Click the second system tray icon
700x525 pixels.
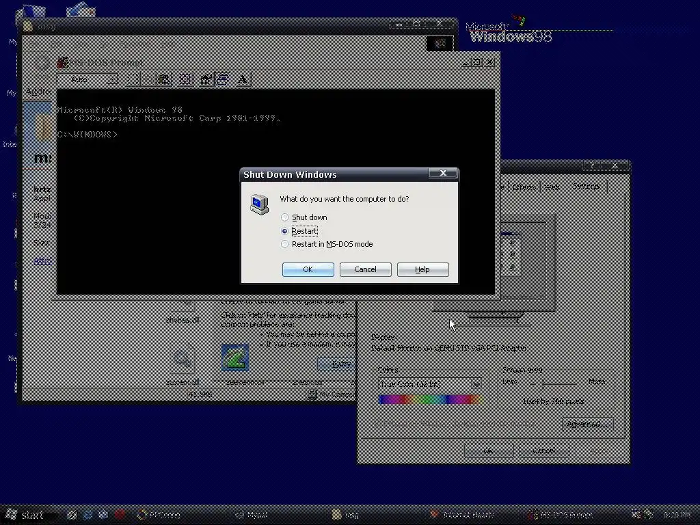point(649,515)
